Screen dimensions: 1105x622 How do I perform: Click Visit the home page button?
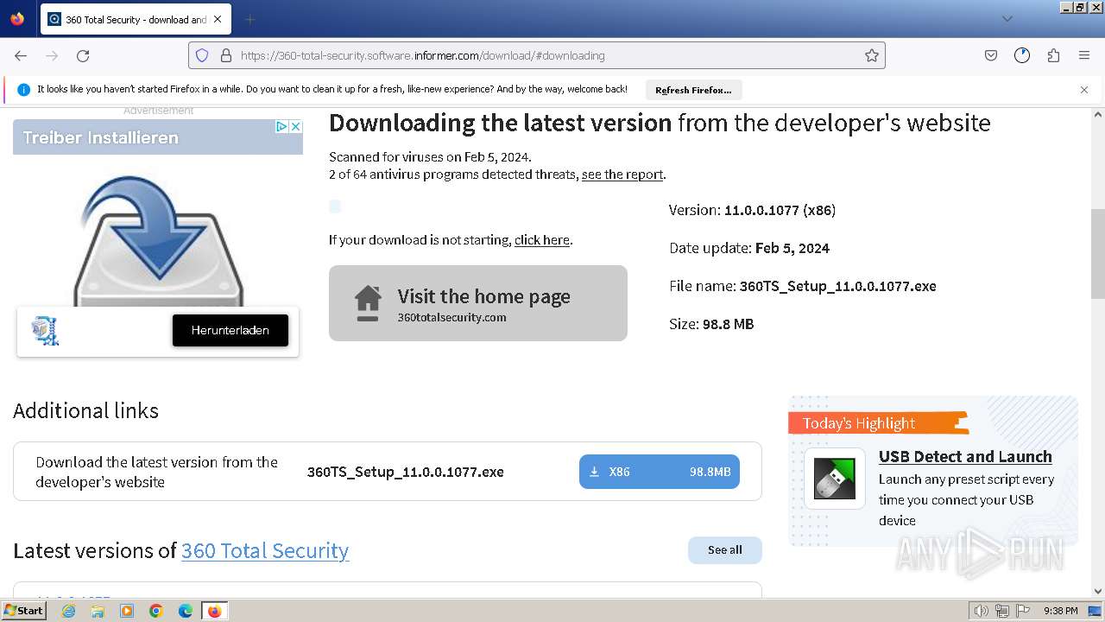[x=478, y=303]
